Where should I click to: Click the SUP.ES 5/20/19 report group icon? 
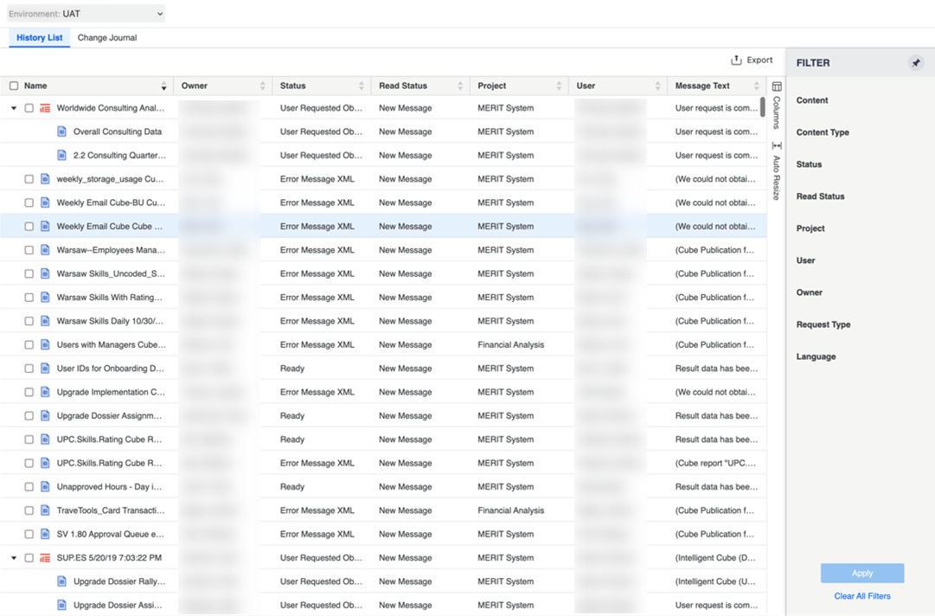[45, 558]
